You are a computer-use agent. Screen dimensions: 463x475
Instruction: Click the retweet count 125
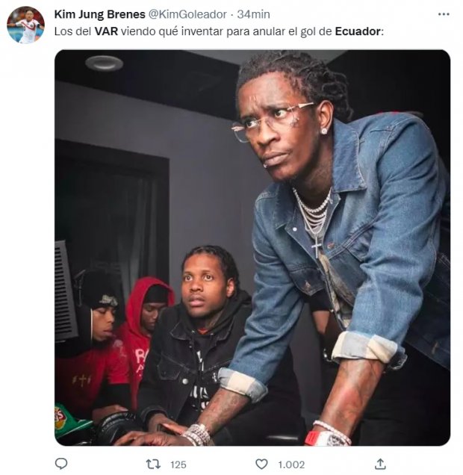coord(178,465)
